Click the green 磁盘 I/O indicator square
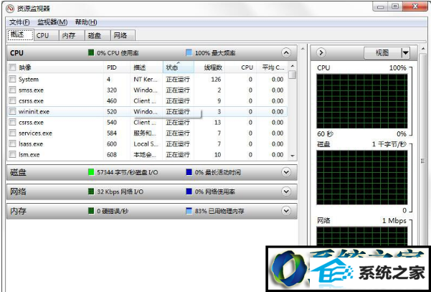 91,172
